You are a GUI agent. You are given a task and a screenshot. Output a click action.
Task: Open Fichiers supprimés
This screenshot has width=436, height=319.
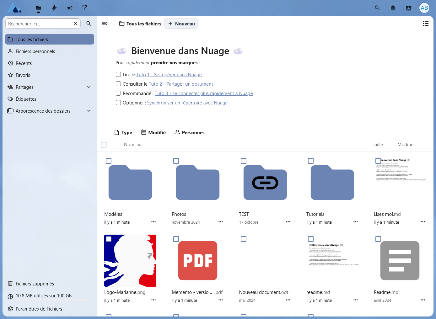(x=50, y=284)
